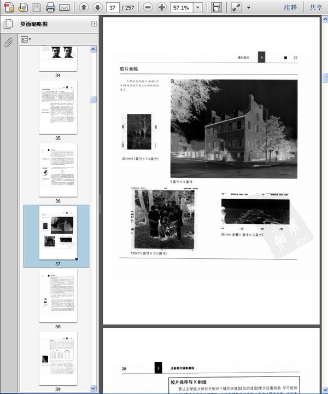The height and width of the screenshot is (394, 328).
Task: Go to next page with down arrow
Action: pyautogui.click(x=97, y=8)
